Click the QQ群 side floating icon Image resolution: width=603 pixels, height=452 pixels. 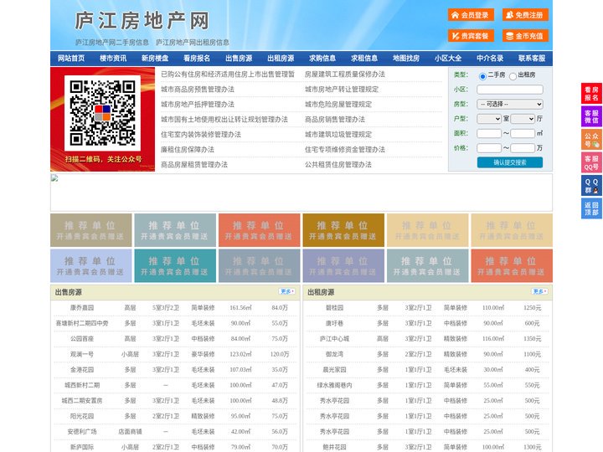pos(591,186)
